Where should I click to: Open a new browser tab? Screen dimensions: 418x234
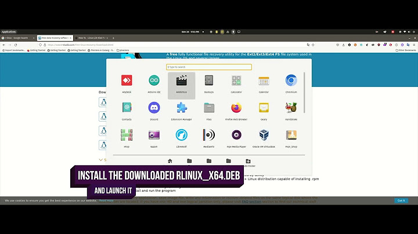(113, 38)
